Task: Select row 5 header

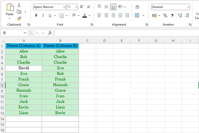Action: [x=2, y=68]
